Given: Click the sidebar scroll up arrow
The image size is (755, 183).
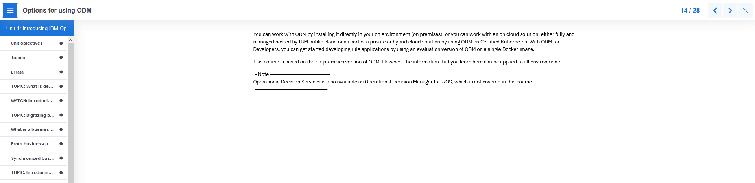Looking at the screenshot, I should [x=70, y=40].
